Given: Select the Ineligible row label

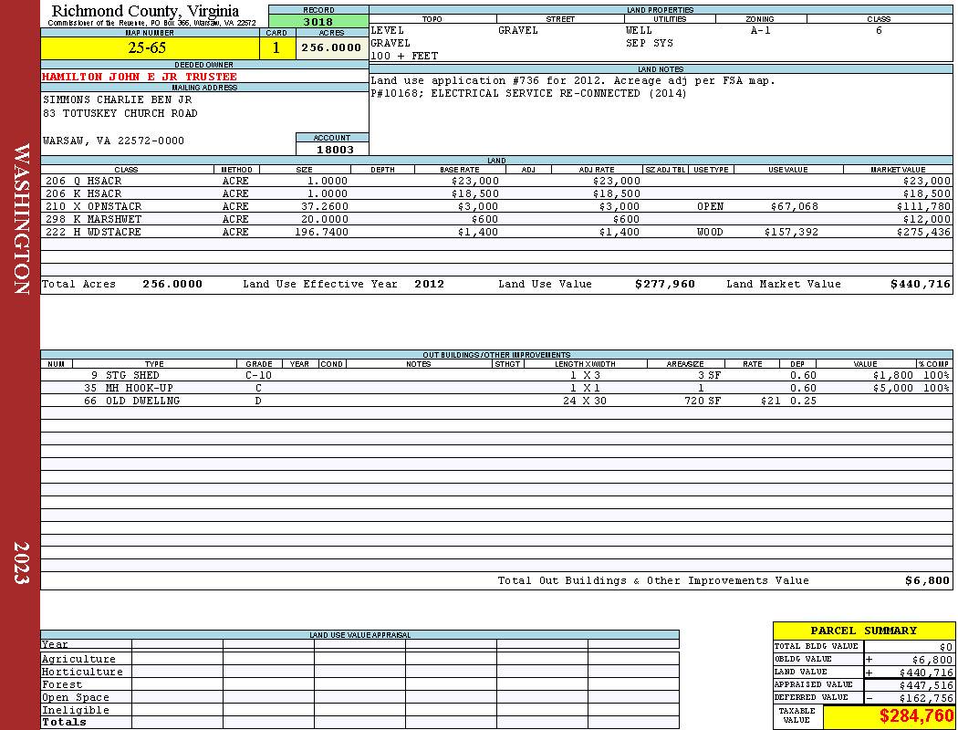Looking at the screenshot, I should (x=75, y=711).
